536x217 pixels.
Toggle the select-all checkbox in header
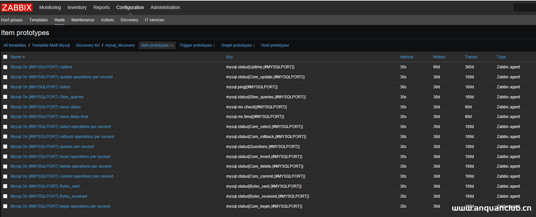[x=5, y=57]
